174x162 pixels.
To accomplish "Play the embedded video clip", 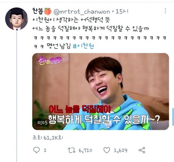I will click(100, 91).
